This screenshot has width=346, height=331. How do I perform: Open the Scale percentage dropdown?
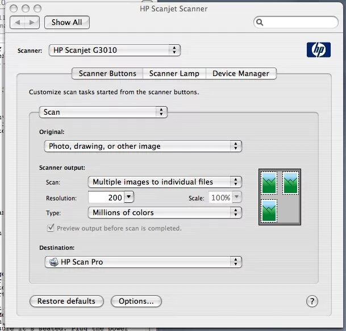(236, 197)
